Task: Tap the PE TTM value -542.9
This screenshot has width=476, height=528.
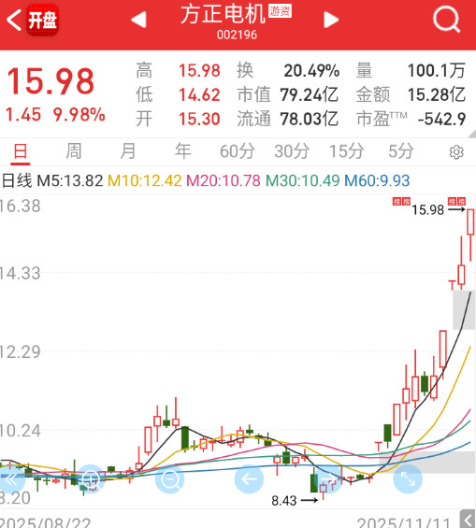Action: click(442, 120)
